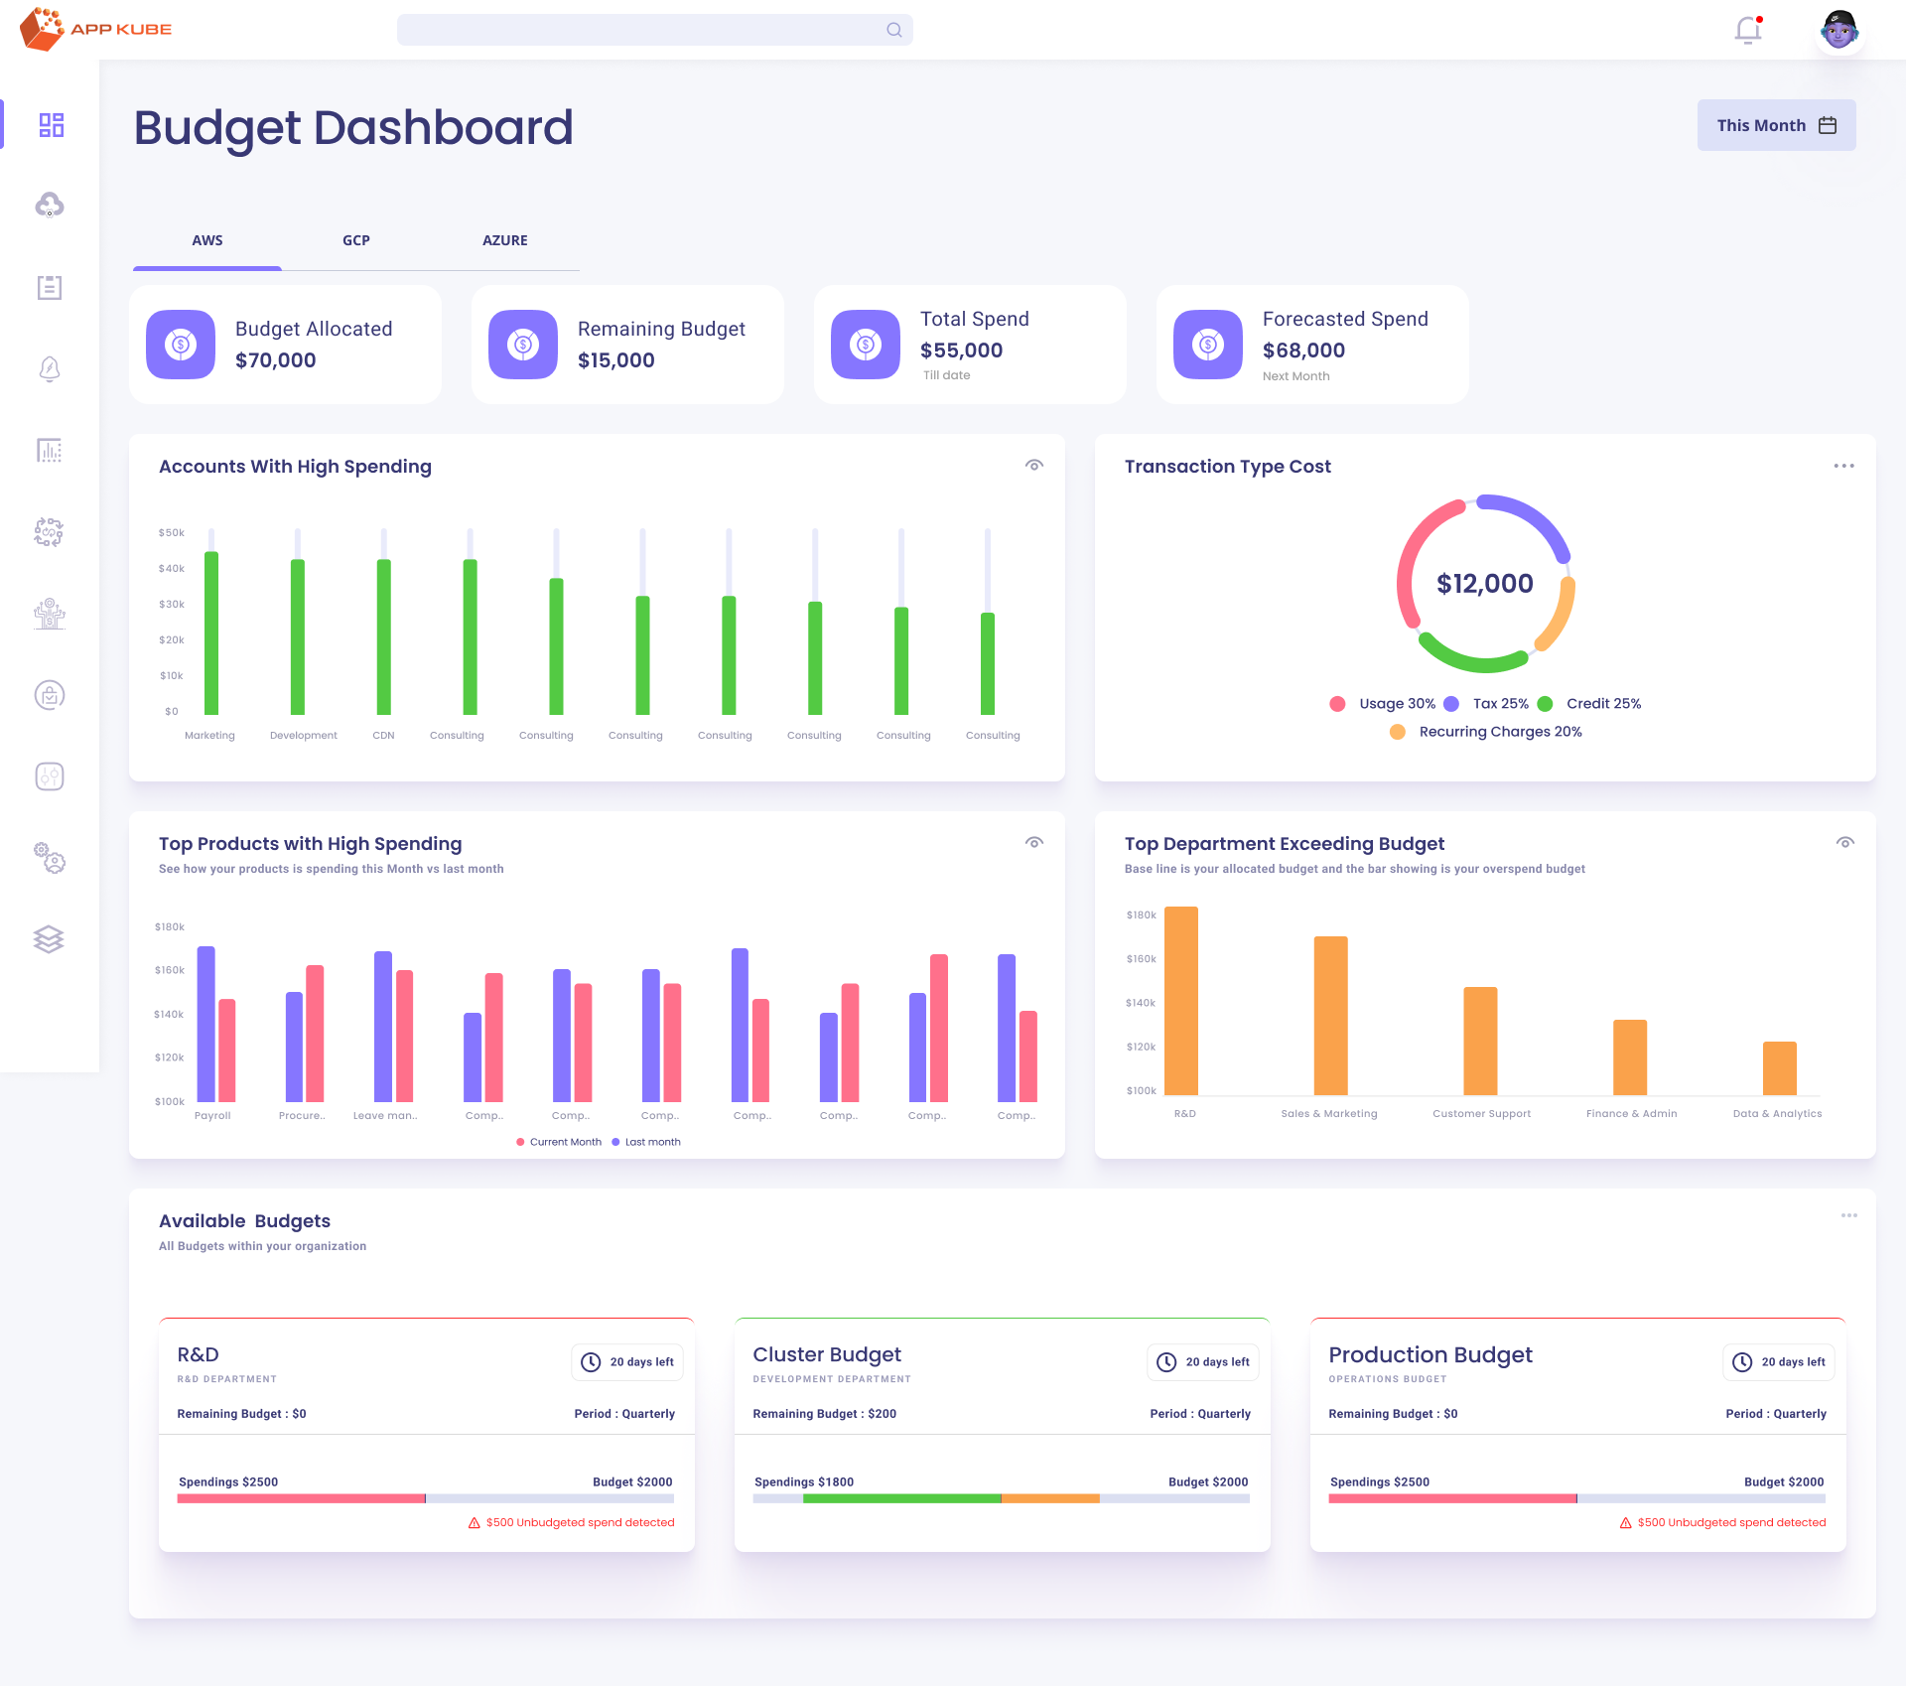The width and height of the screenshot is (1906, 1686).
Task: Select the workflow sync icon in sidebar
Action: pyautogui.click(x=49, y=532)
